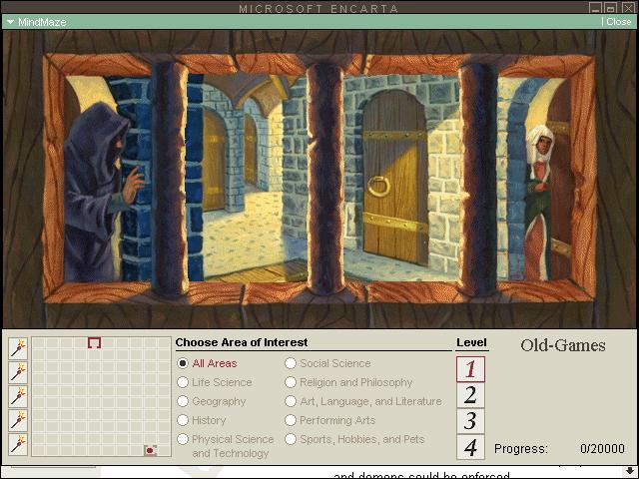Pick the History area of interest
Viewport: 639px width, 479px height.
[x=183, y=421]
